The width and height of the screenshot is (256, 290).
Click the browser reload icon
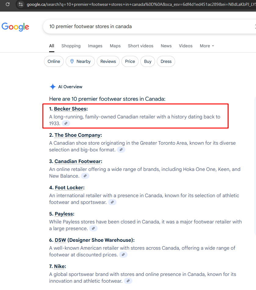pos(8,4)
